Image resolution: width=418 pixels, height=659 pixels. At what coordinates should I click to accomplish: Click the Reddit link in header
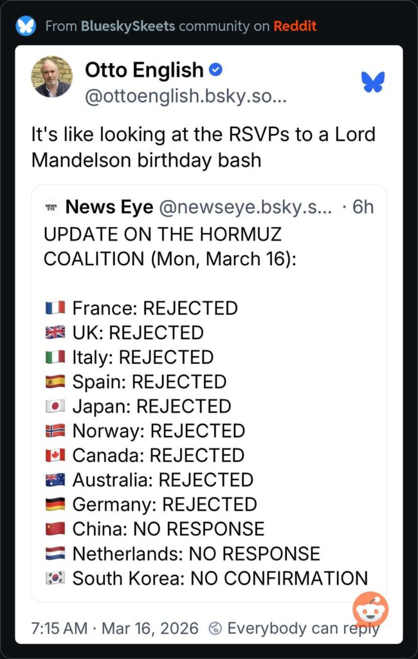point(295,26)
